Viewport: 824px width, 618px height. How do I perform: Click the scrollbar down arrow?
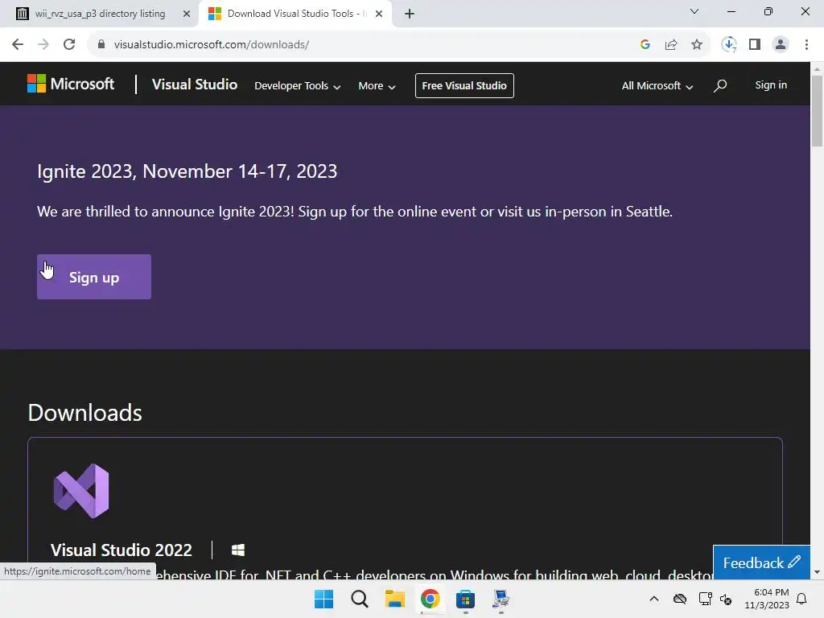click(x=817, y=572)
